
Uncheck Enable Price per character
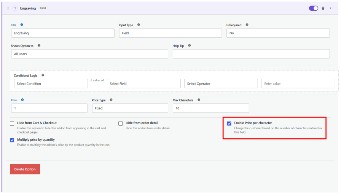click(229, 123)
